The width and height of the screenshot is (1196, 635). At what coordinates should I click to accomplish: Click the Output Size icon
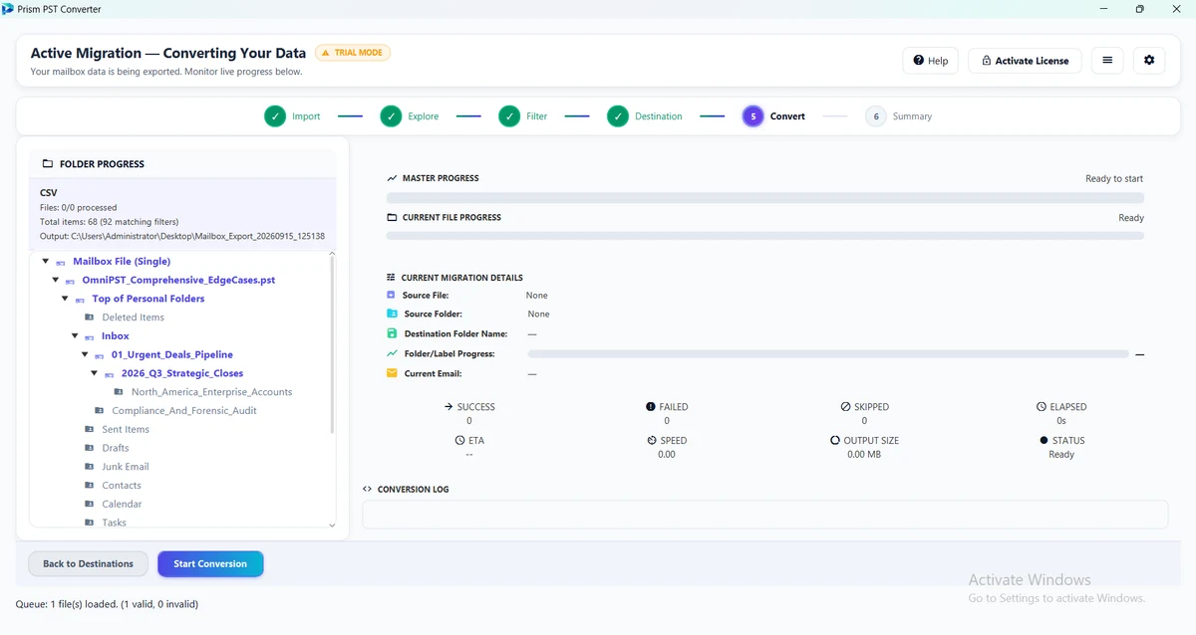pos(835,440)
